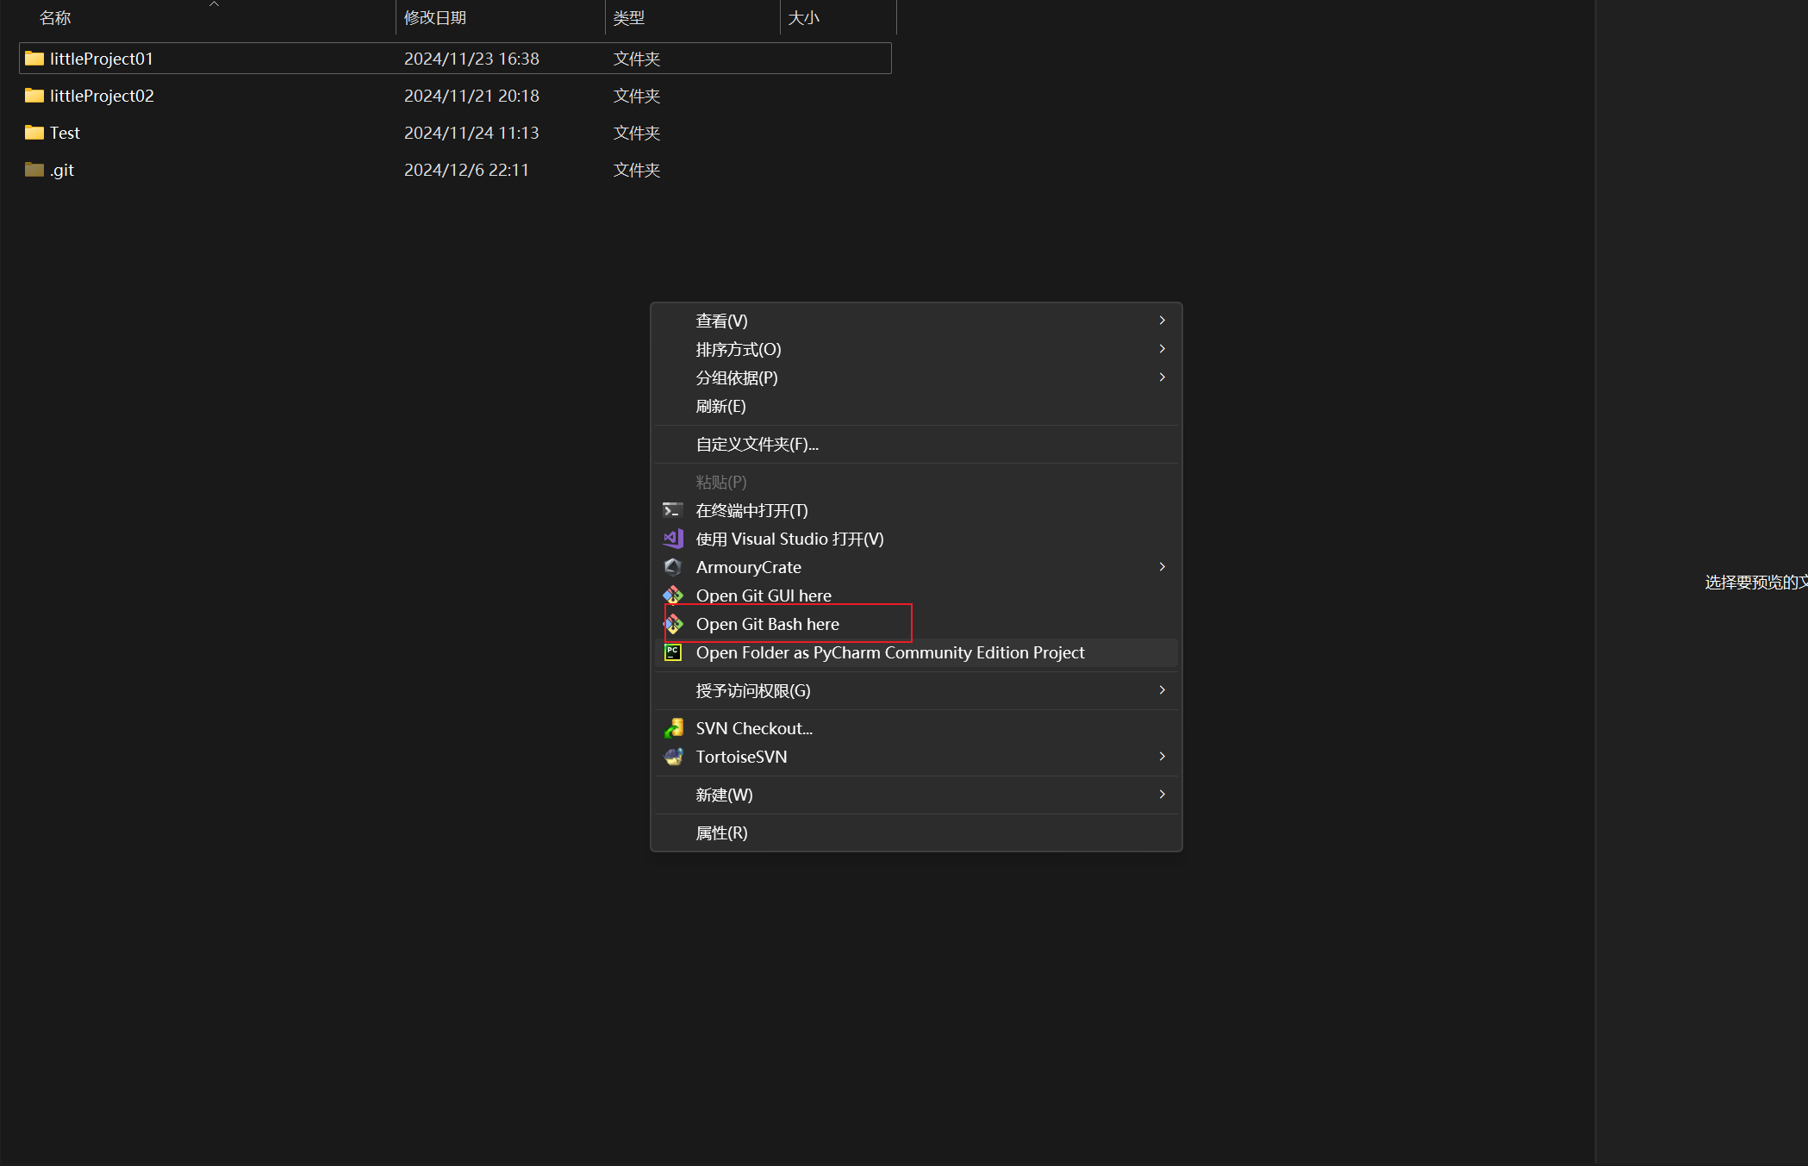Screen dimensions: 1808x1166
Task: Open the 排序方式(O) menu entry
Action: pyautogui.click(x=916, y=349)
